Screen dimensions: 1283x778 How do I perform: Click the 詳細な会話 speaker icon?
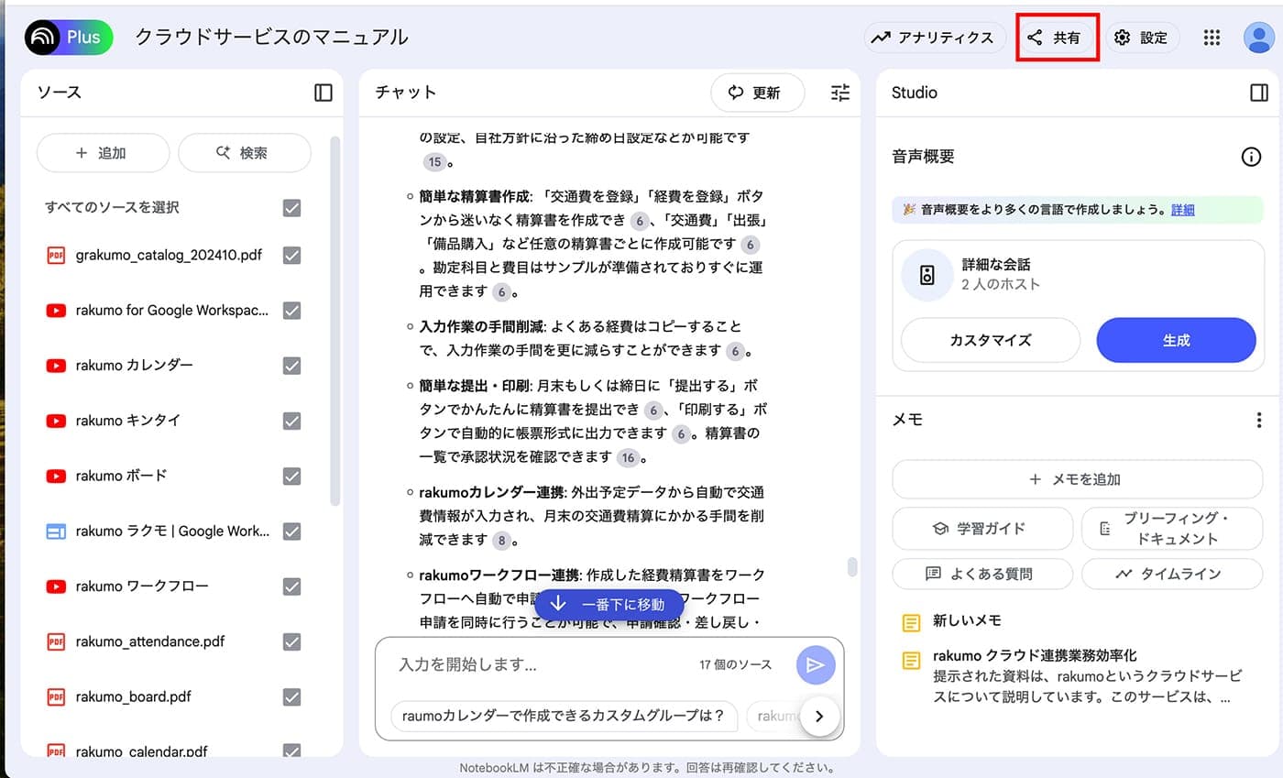(927, 275)
